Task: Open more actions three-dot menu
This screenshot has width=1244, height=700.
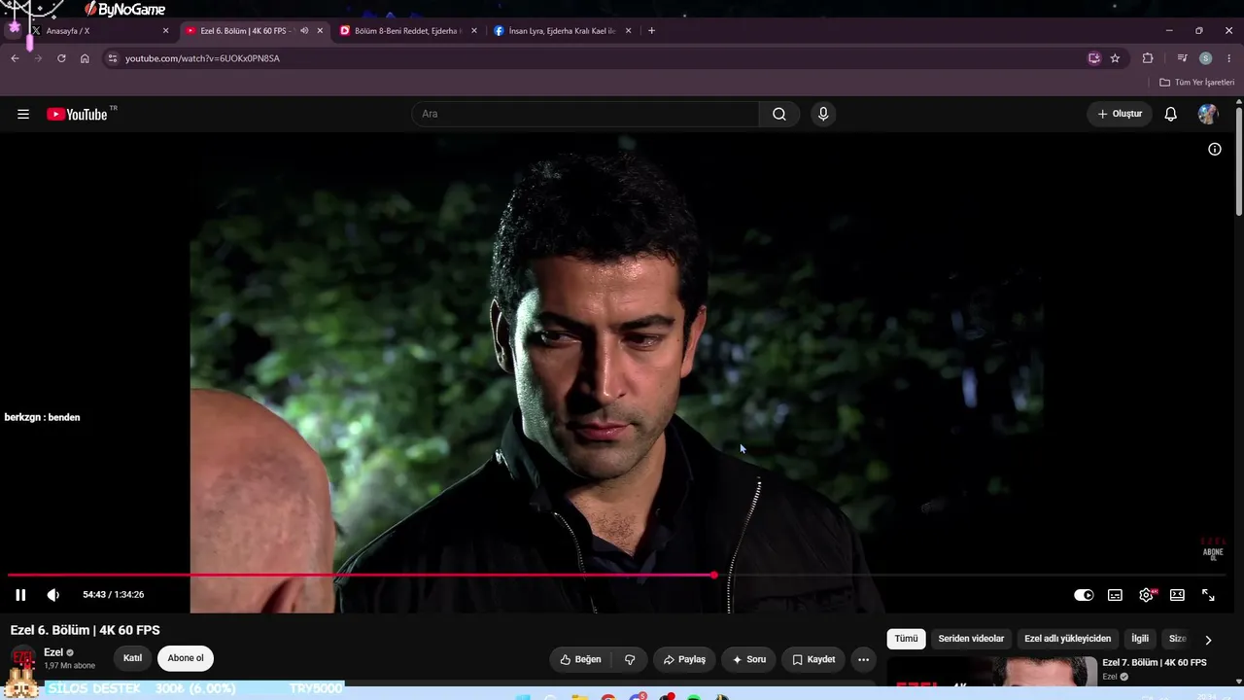Action: pyautogui.click(x=863, y=659)
